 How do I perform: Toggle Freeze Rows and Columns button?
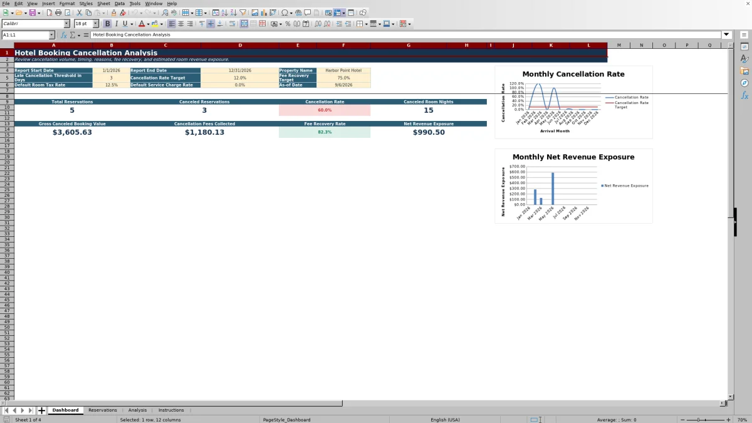click(338, 13)
